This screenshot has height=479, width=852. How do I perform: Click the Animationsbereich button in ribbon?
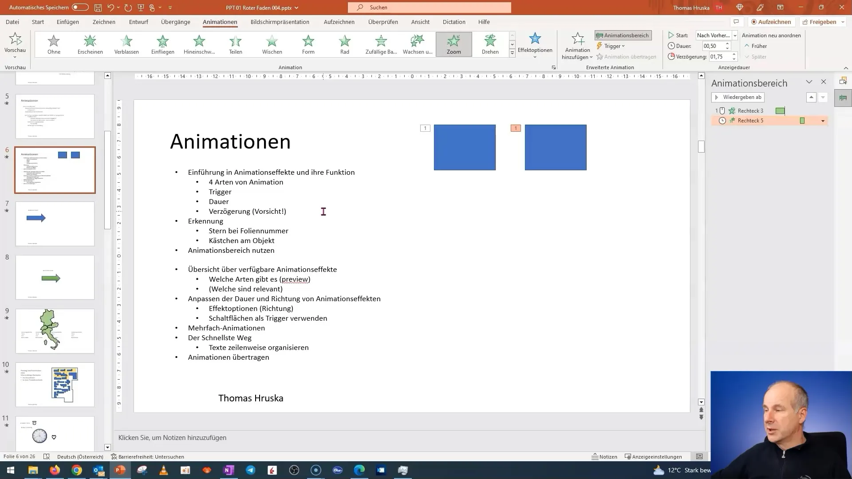click(623, 35)
